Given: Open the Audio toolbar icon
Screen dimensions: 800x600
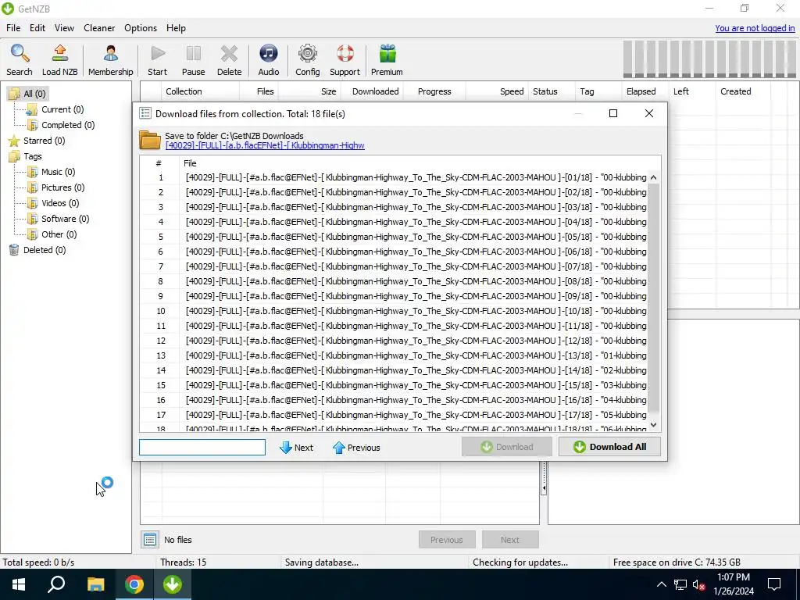Looking at the screenshot, I should point(269,59).
